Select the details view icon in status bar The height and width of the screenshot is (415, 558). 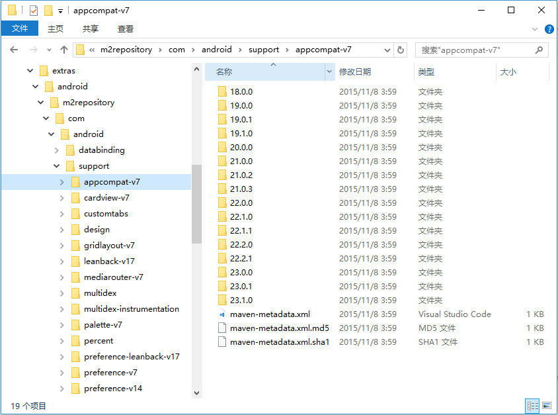point(533,406)
